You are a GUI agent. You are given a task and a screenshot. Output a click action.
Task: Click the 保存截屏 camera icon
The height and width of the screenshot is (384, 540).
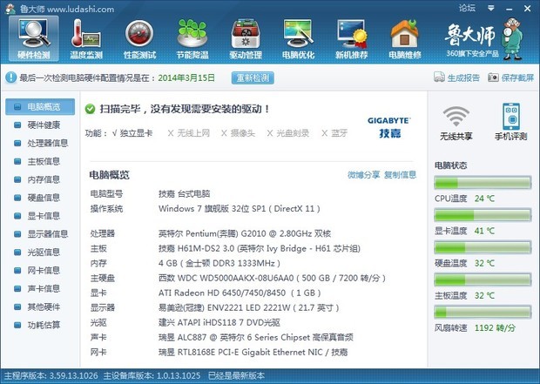tap(493, 77)
